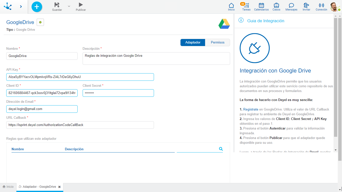
Task: Click the plug integration illustration
Action: point(255,48)
